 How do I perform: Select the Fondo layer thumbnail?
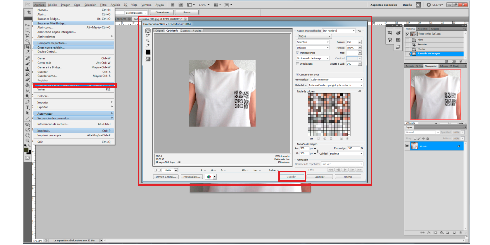point(415,146)
